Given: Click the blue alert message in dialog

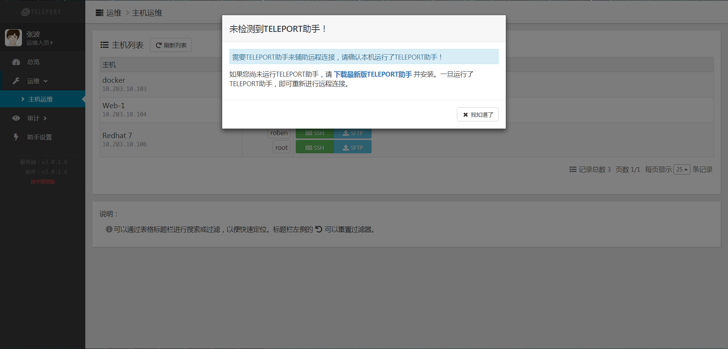Looking at the screenshot, I should tap(364, 57).
